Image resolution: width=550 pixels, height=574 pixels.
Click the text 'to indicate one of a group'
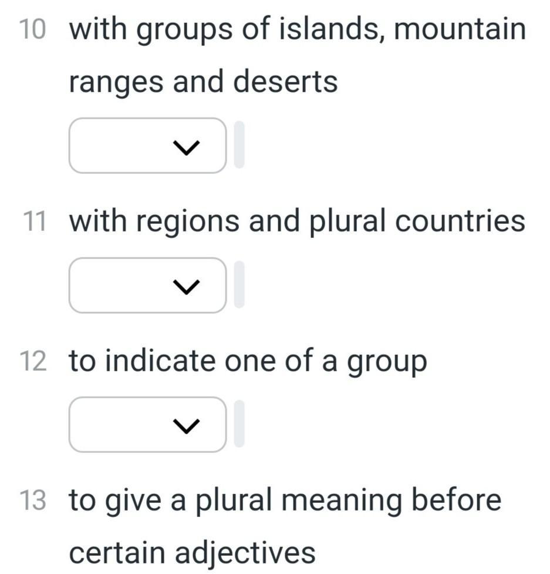pyautogui.click(x=248, y=362)
